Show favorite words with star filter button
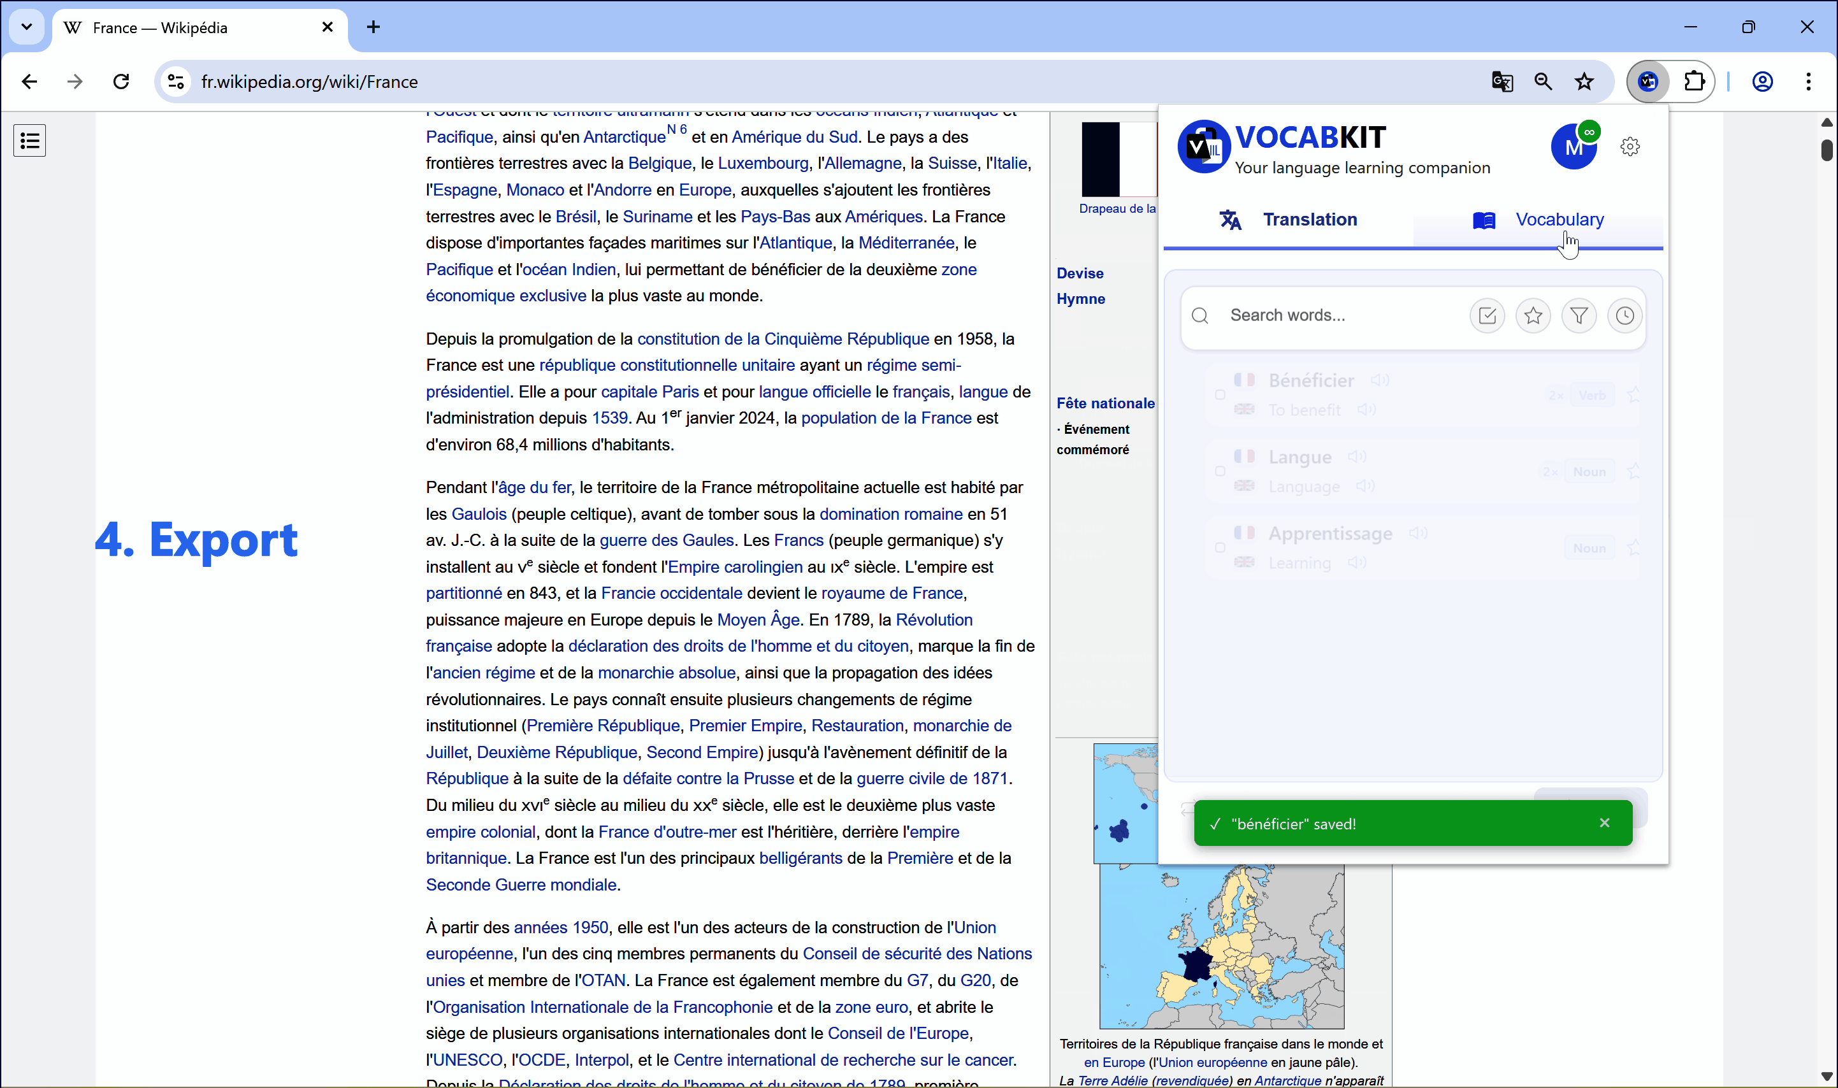Screen dimensions: 1838x1088 1533,316
